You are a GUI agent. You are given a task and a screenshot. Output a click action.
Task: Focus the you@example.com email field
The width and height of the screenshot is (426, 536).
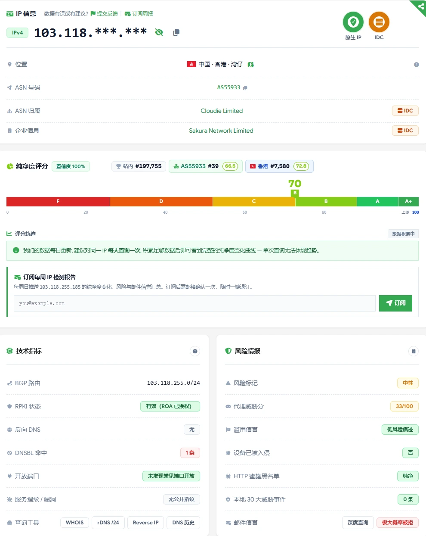click(x=194, y=303)
